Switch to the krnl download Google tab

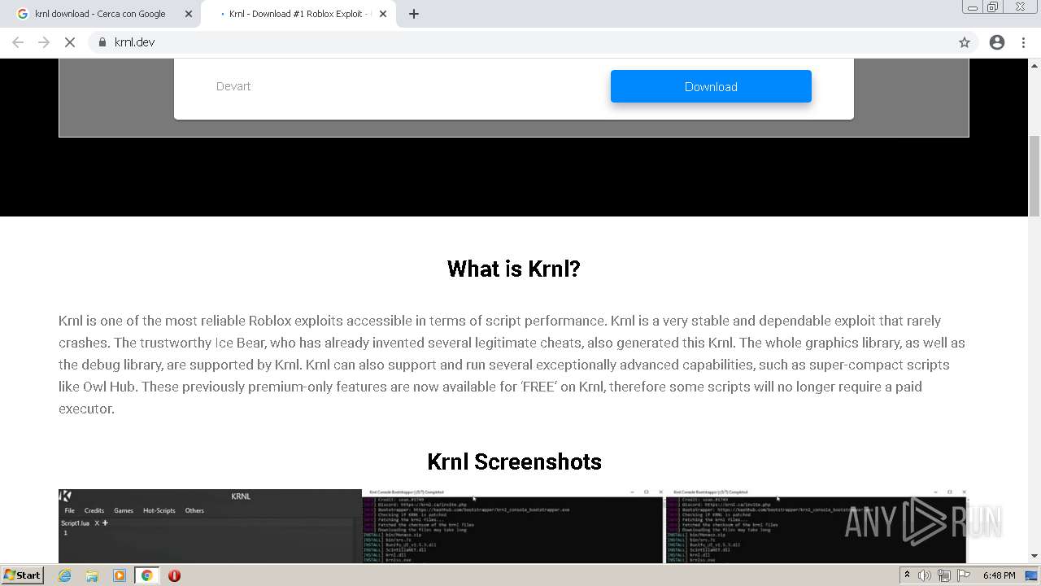(100, 14)
